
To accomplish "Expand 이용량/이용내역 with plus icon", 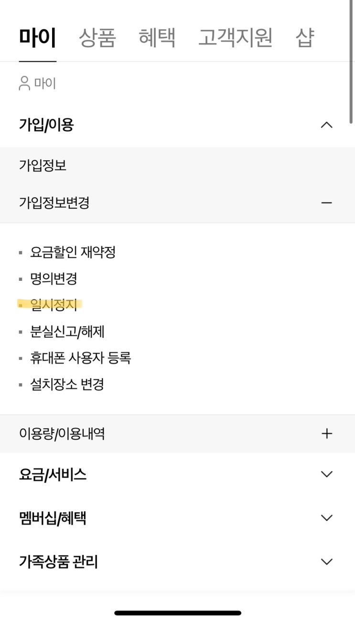I will point(326,434).
